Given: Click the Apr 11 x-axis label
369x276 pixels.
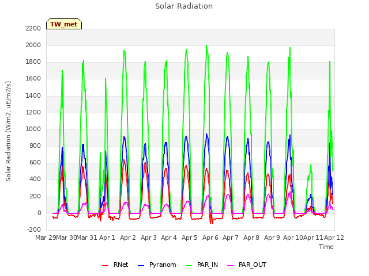Looking at the screenshot, I should 313,237.
